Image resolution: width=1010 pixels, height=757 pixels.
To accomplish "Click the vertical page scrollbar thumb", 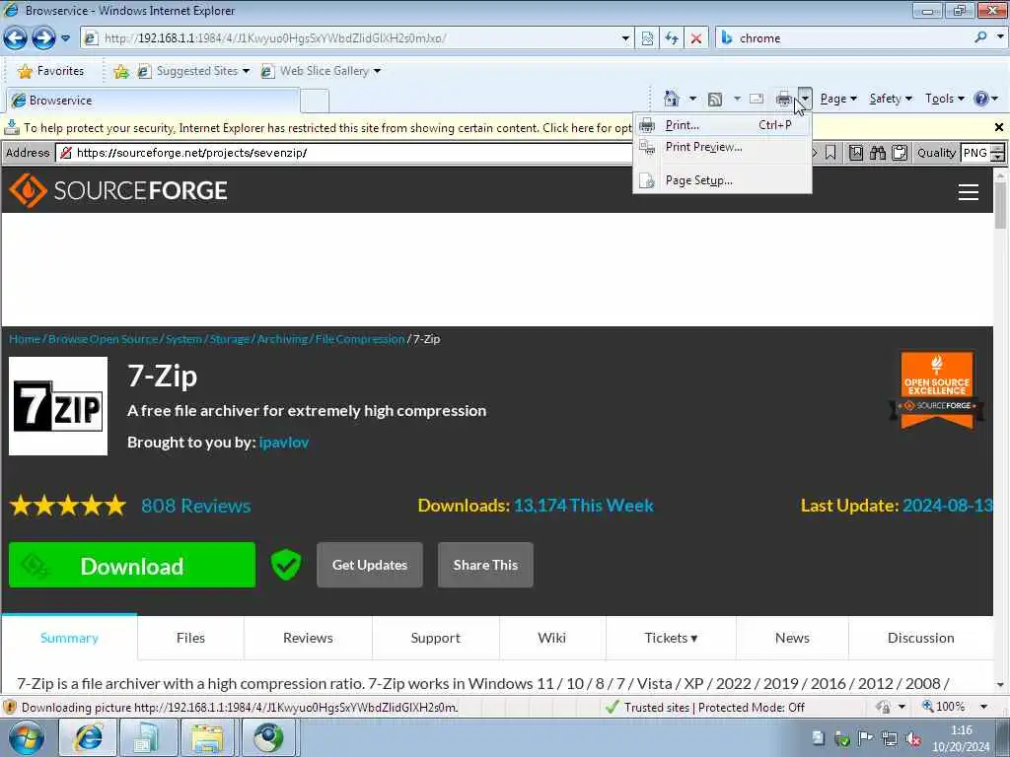I will (x=1000, y=205).
